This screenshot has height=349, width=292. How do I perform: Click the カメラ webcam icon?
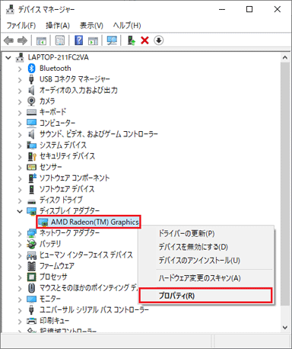(x=31, y=101)
